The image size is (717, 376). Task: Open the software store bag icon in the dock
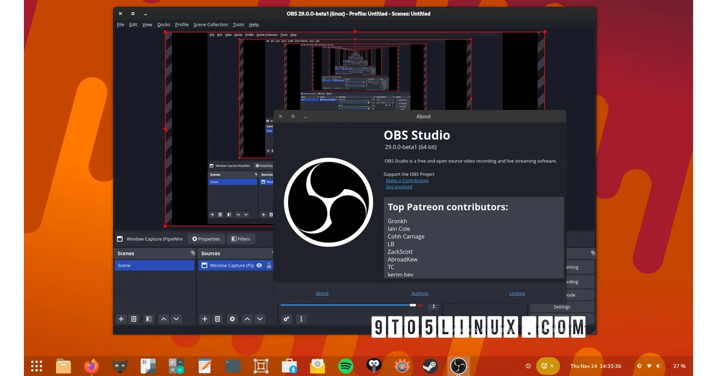289,366
